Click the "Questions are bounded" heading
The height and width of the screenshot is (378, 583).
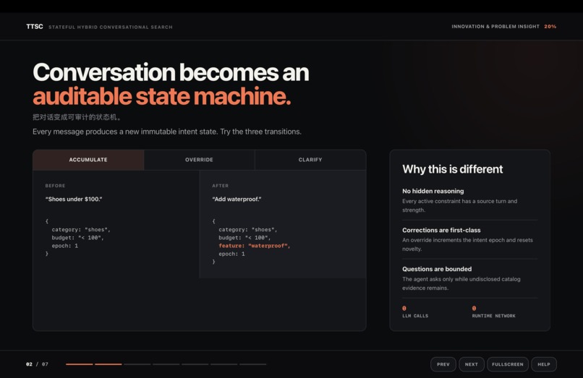[x=437, y=269]
